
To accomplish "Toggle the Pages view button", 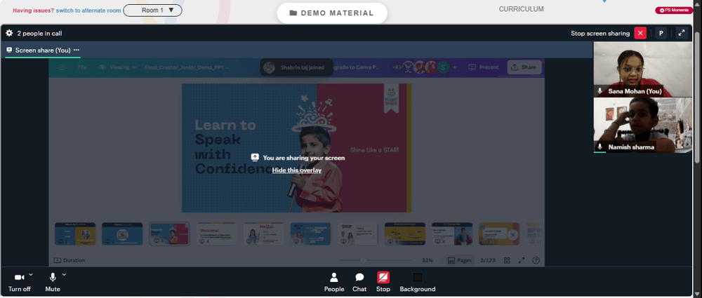I will click(x=460, y=260).
